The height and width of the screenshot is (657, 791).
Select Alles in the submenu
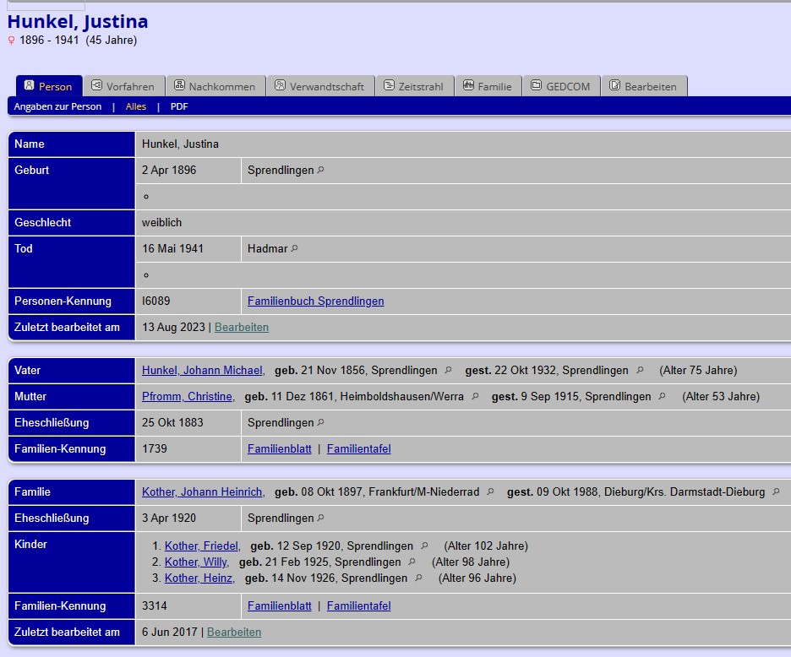[136, 106]
